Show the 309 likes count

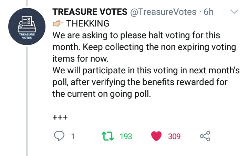tap(174, 137)
